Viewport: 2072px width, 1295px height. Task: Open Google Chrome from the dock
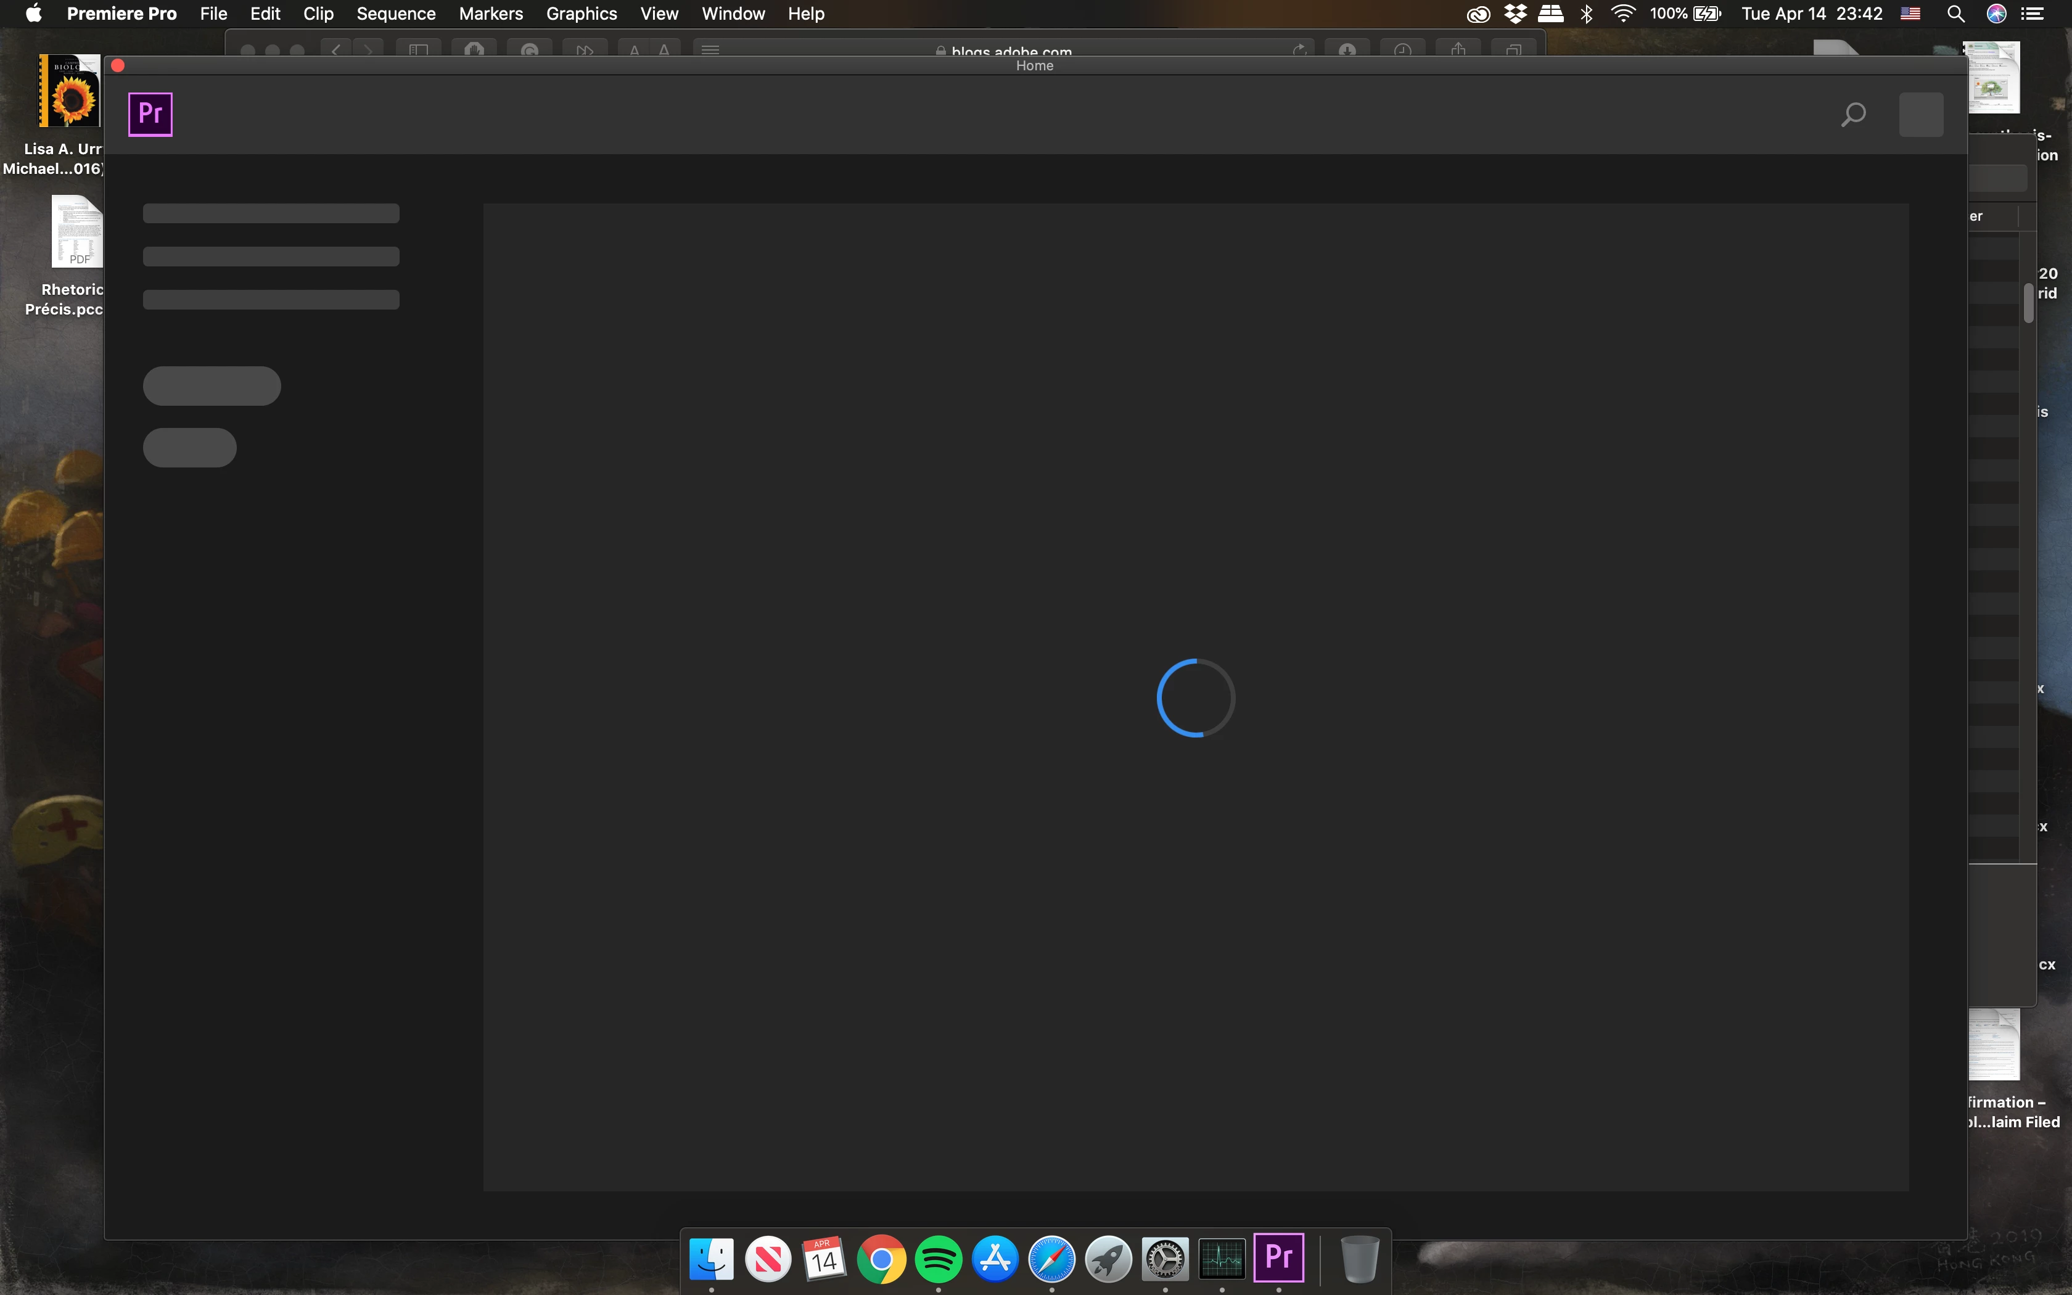click(881, 1259)
